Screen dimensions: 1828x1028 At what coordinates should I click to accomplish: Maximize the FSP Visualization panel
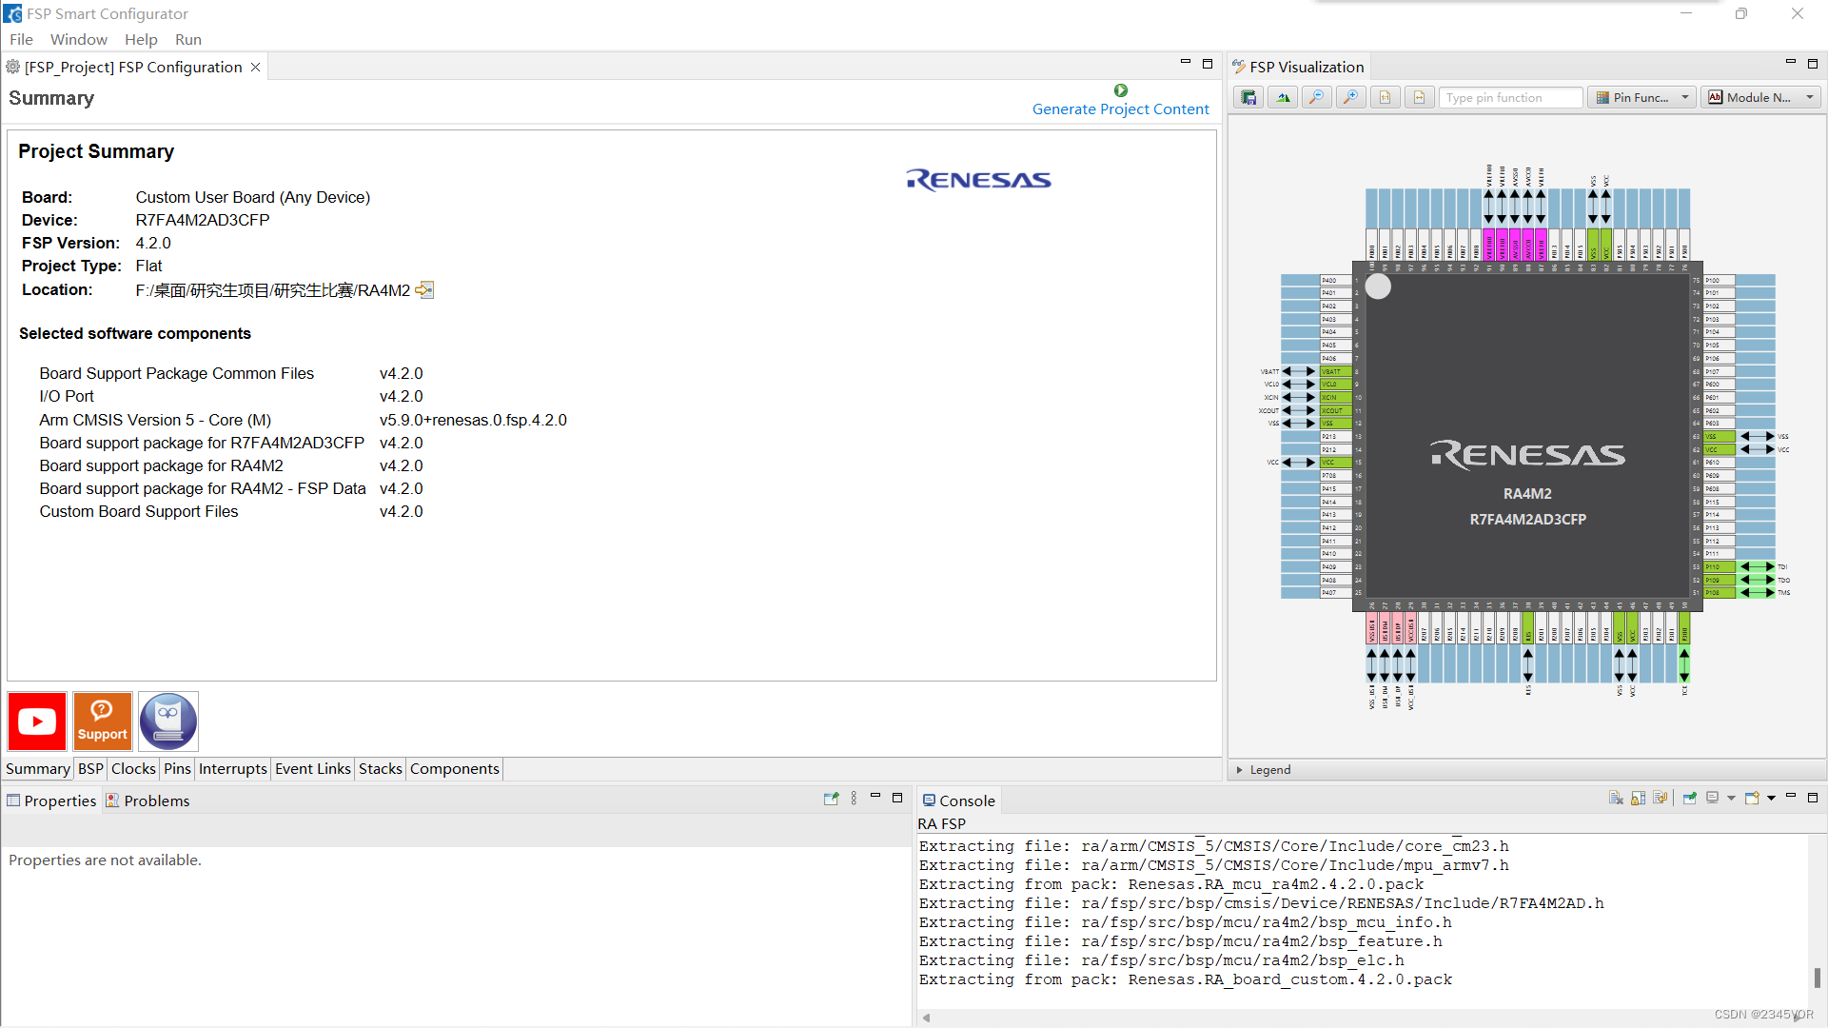pos(1813,64)
